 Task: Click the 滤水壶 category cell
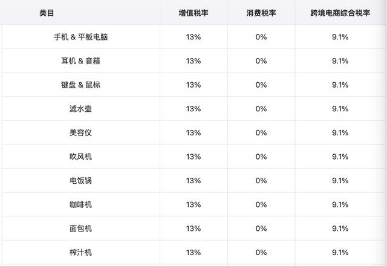80,109
